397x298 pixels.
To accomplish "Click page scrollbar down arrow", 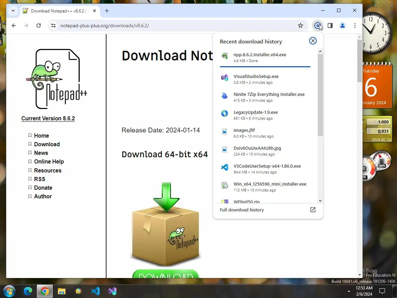I will pyautogui.click(x=359, y=275).
